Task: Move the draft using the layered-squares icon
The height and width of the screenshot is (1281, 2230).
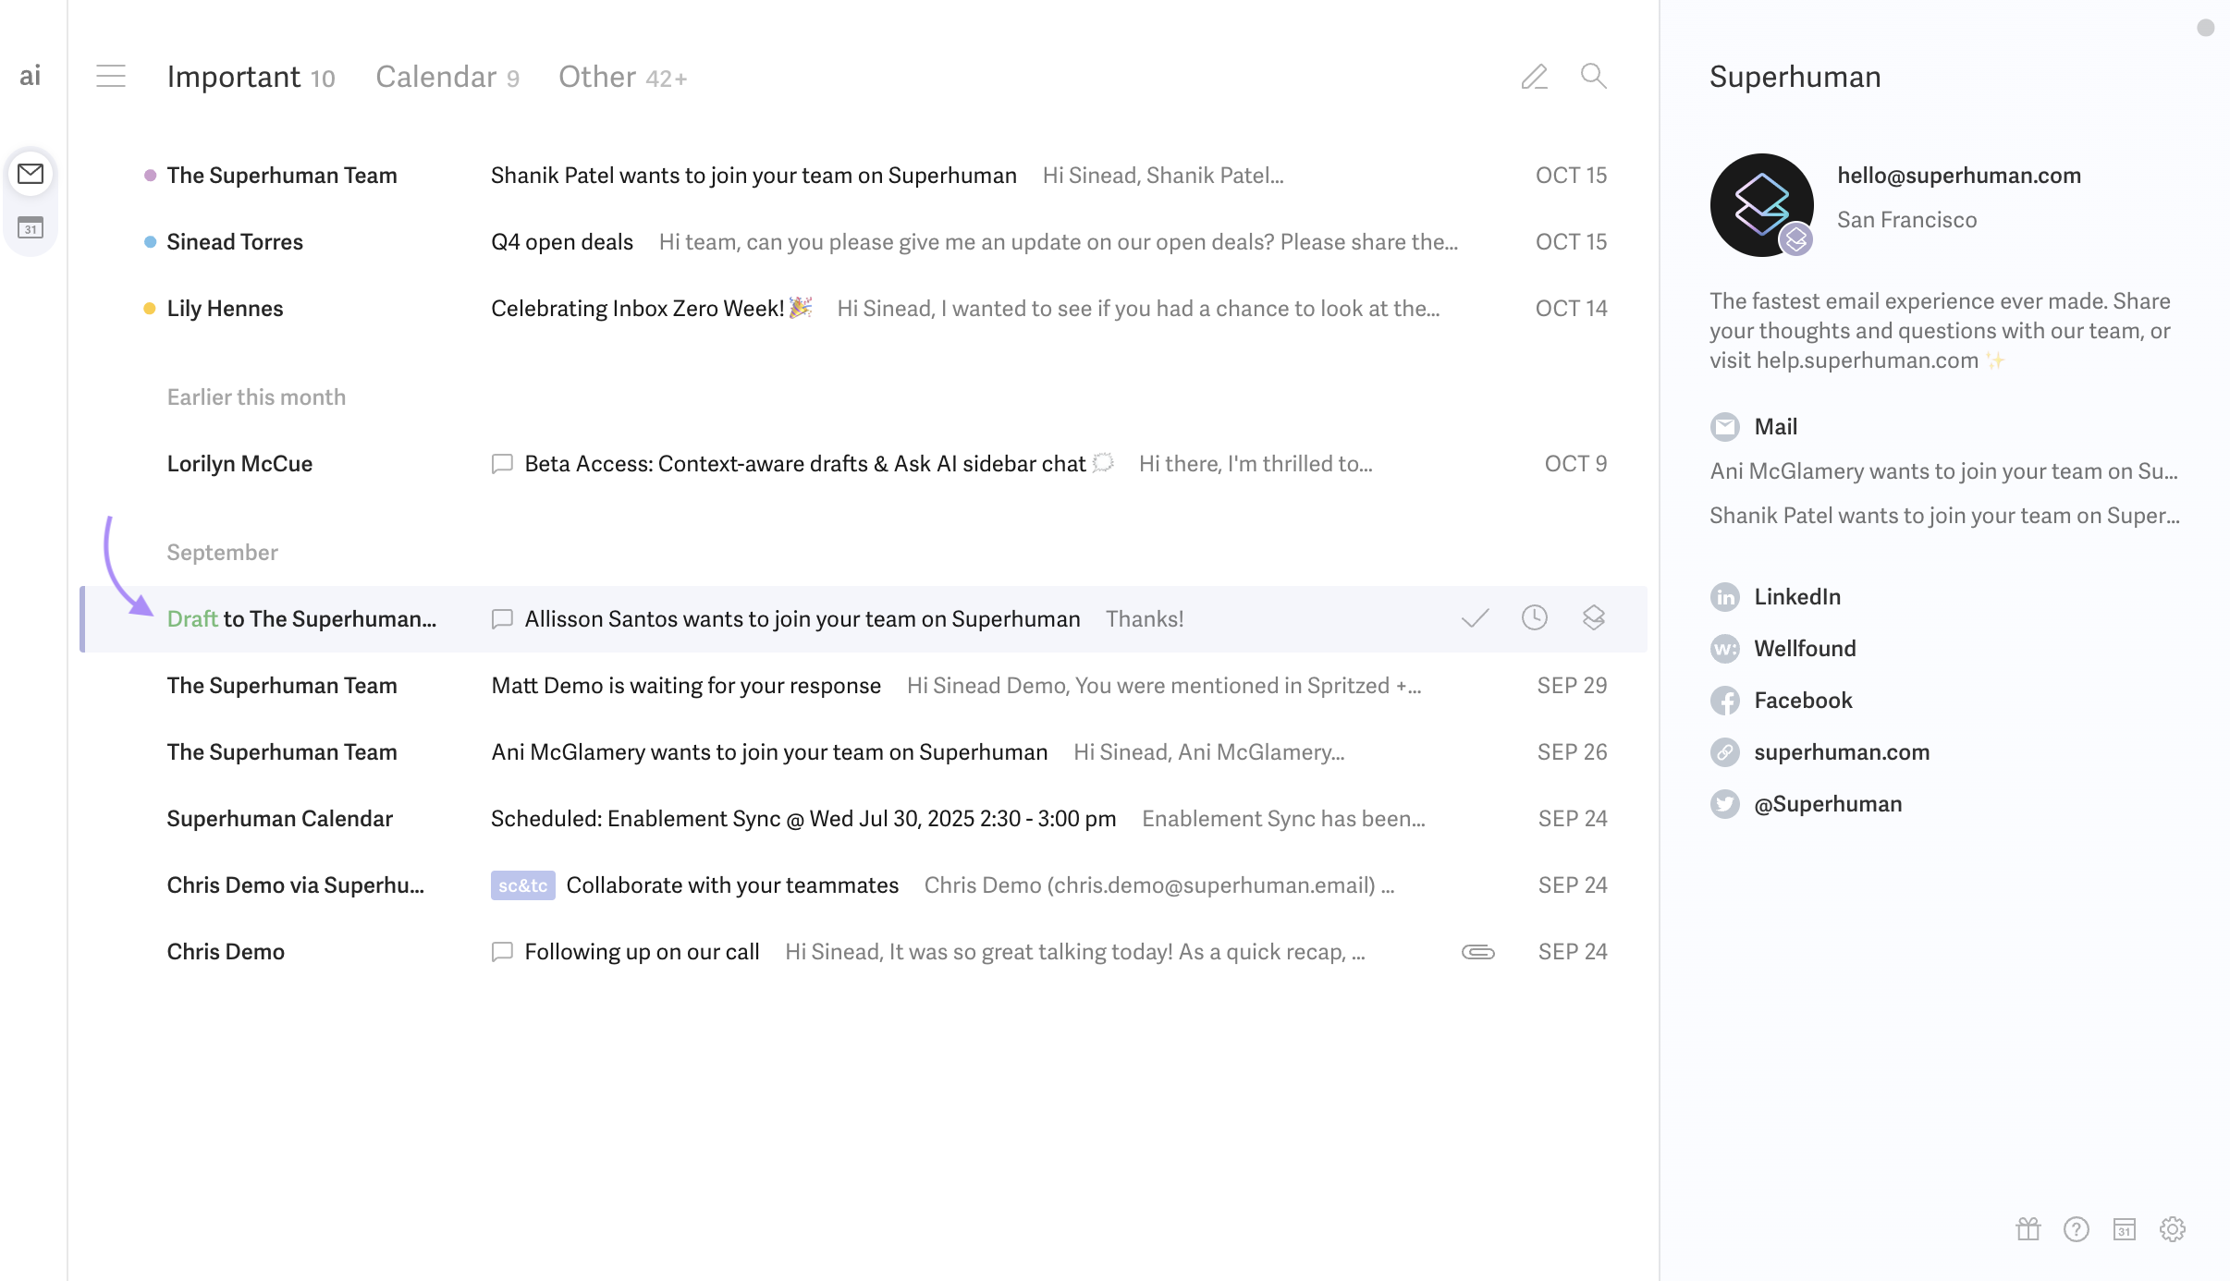Action: (1594, 617)
